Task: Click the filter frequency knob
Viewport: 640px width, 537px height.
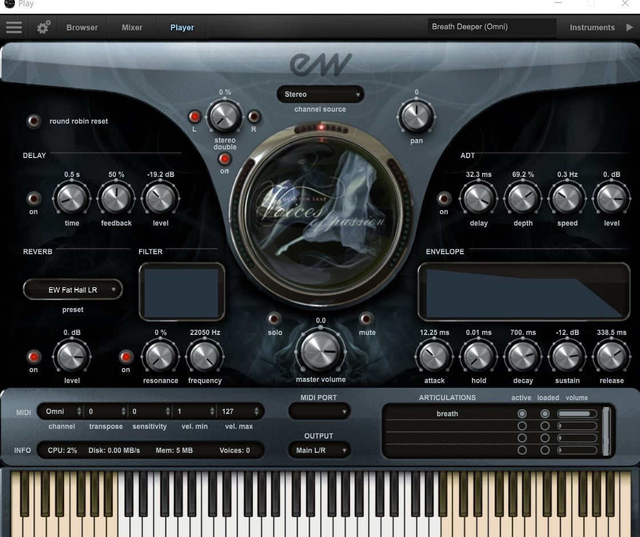Action: (204, 357)
